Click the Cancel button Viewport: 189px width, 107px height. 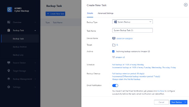coord(161,102)
